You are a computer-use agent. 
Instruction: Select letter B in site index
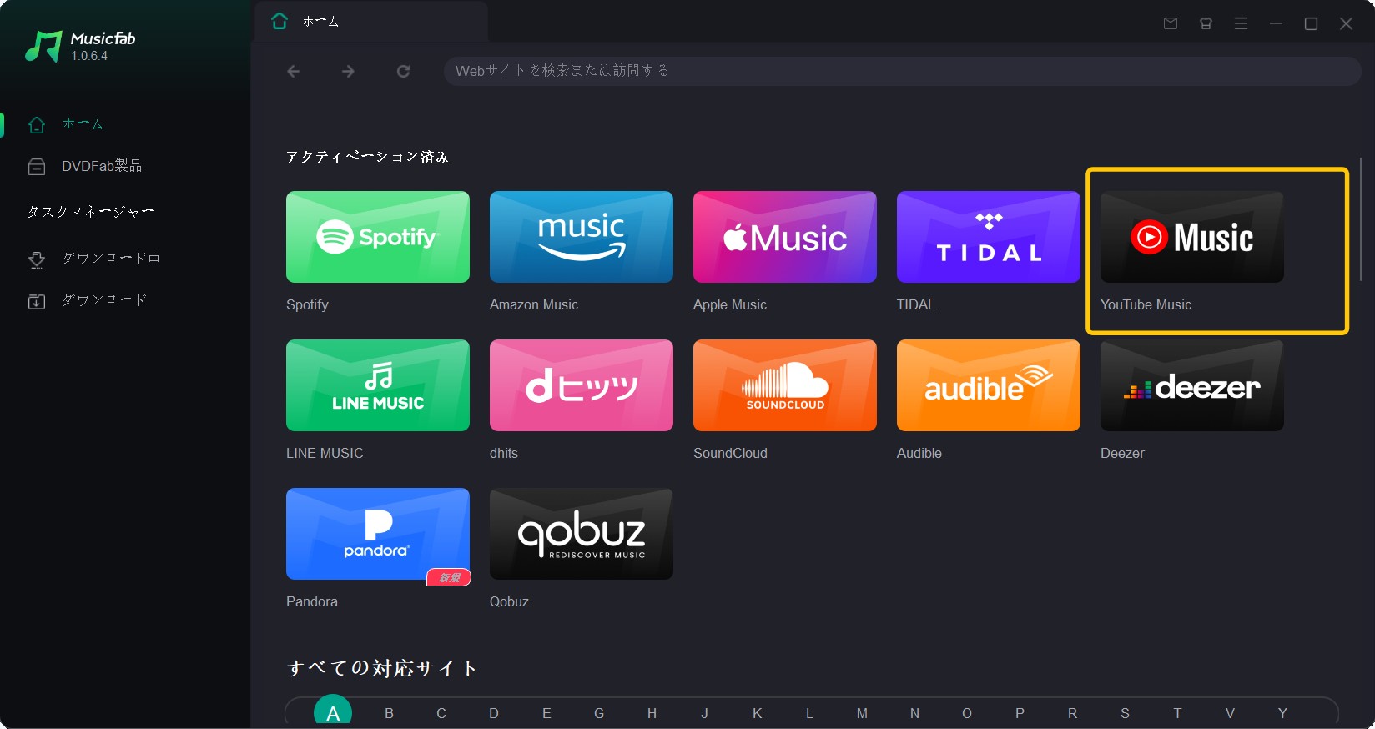[389, 713]
